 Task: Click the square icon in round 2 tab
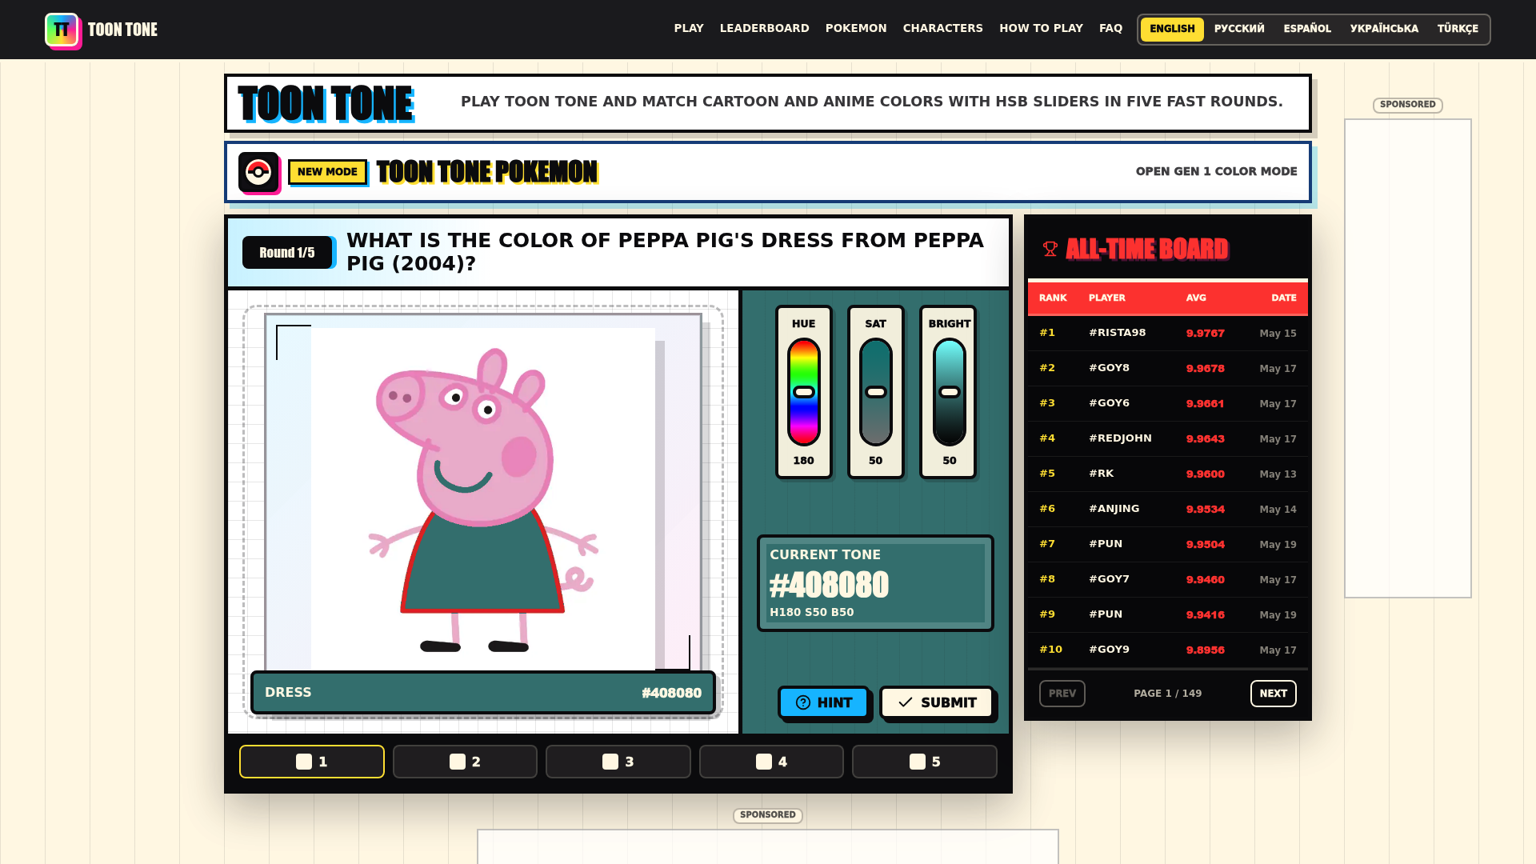tap(458, 762)
